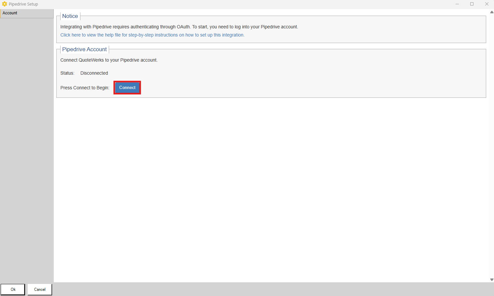Click 'Connect QuoteWerks to your Pipedrive account.' text

[x=109, y=60]
